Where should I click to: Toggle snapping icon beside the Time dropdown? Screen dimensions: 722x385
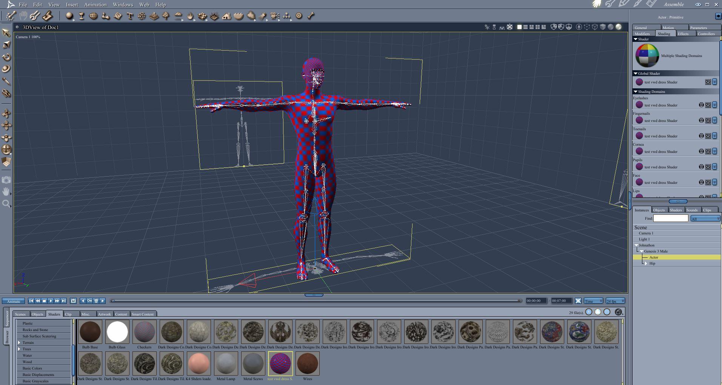point(578,301)
